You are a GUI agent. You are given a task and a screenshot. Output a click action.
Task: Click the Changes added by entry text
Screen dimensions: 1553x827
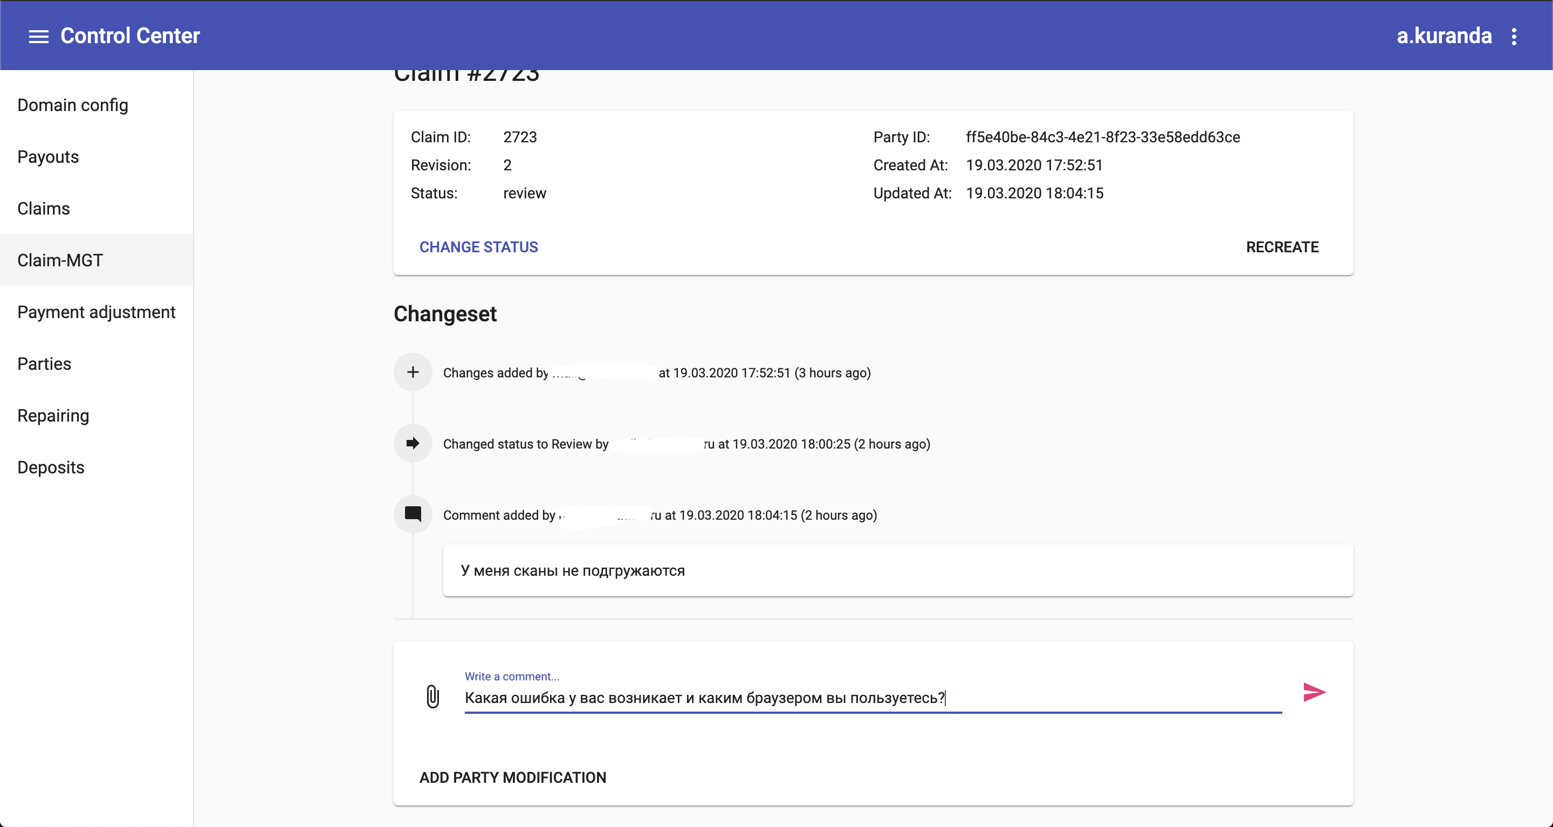click(657, 373)
